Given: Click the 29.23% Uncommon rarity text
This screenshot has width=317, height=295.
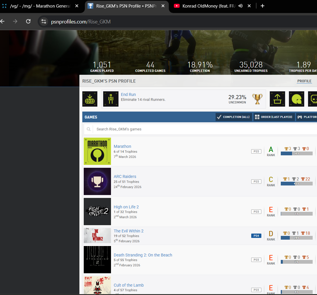Looking at the screenshot, I should (237, 99).
